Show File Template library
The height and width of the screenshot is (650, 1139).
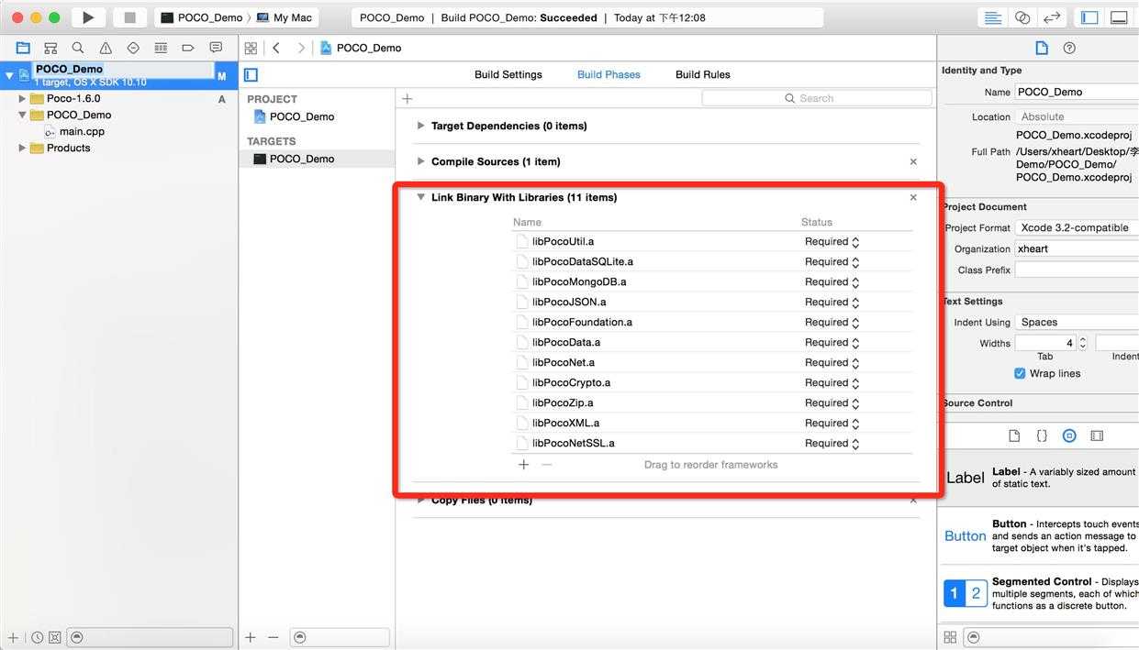[x=1014, y=435]
